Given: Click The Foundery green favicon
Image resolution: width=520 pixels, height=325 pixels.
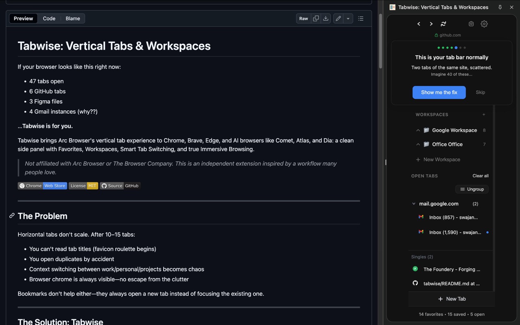Looking at the screenshot, I should coord(415,269).
